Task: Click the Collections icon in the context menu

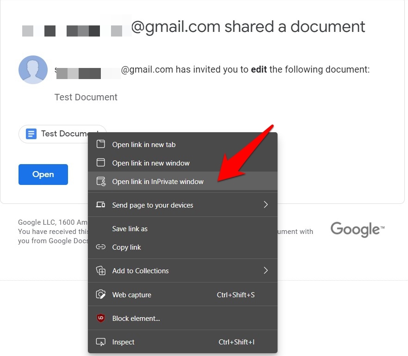Action: [101, 270]
